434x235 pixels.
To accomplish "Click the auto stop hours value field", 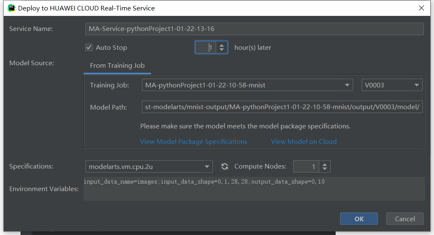I will [205, 48].
